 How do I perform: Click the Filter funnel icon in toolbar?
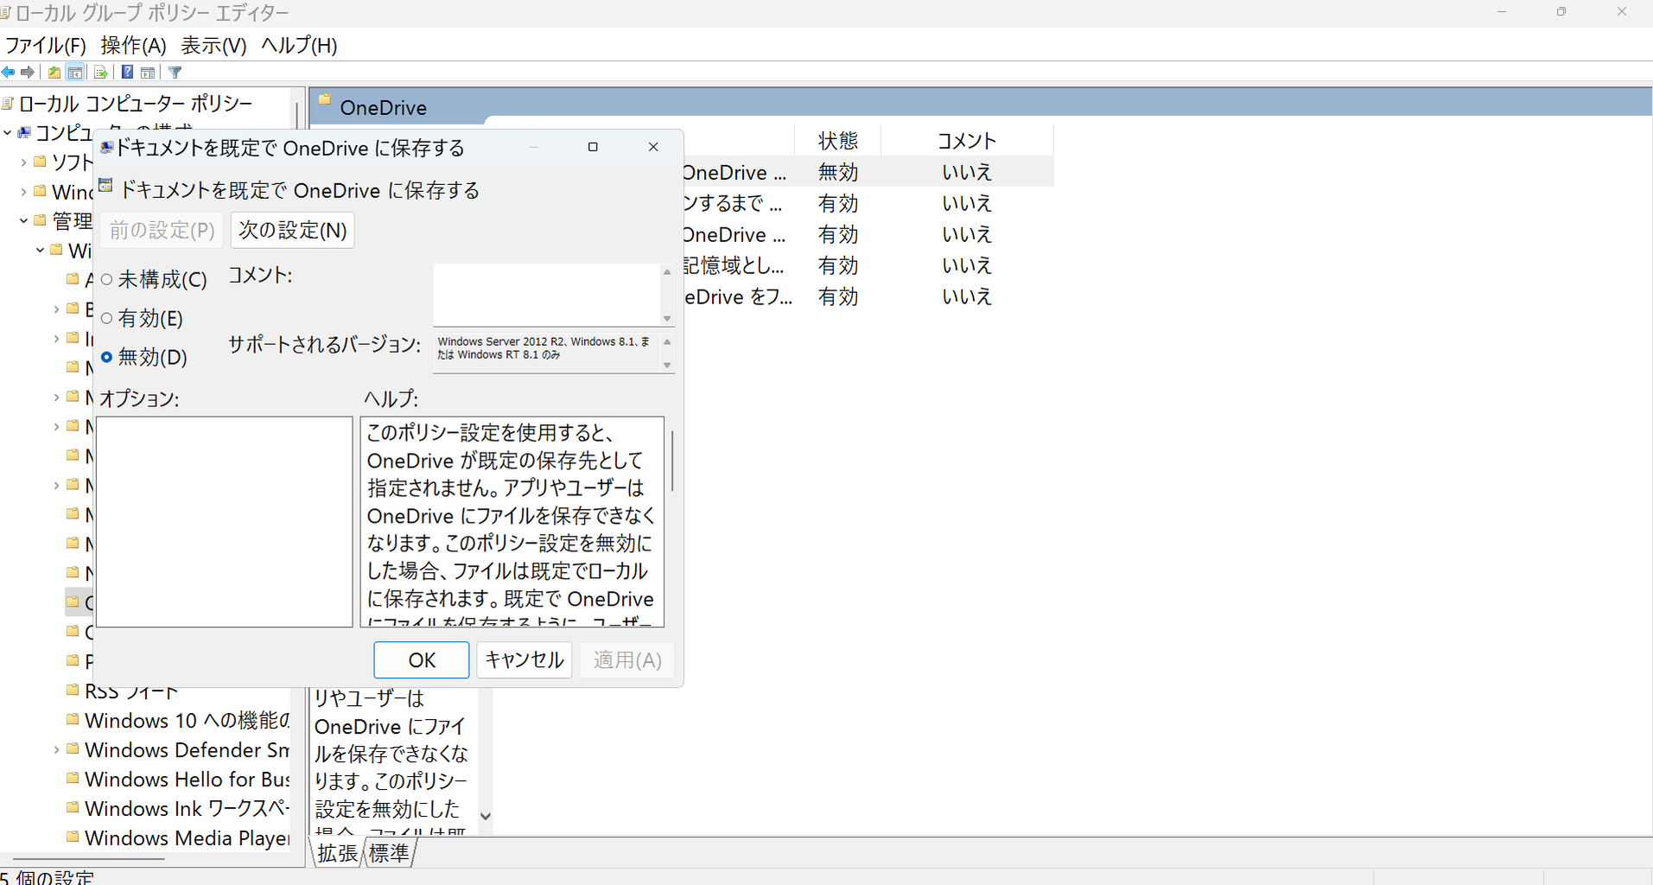175,73
